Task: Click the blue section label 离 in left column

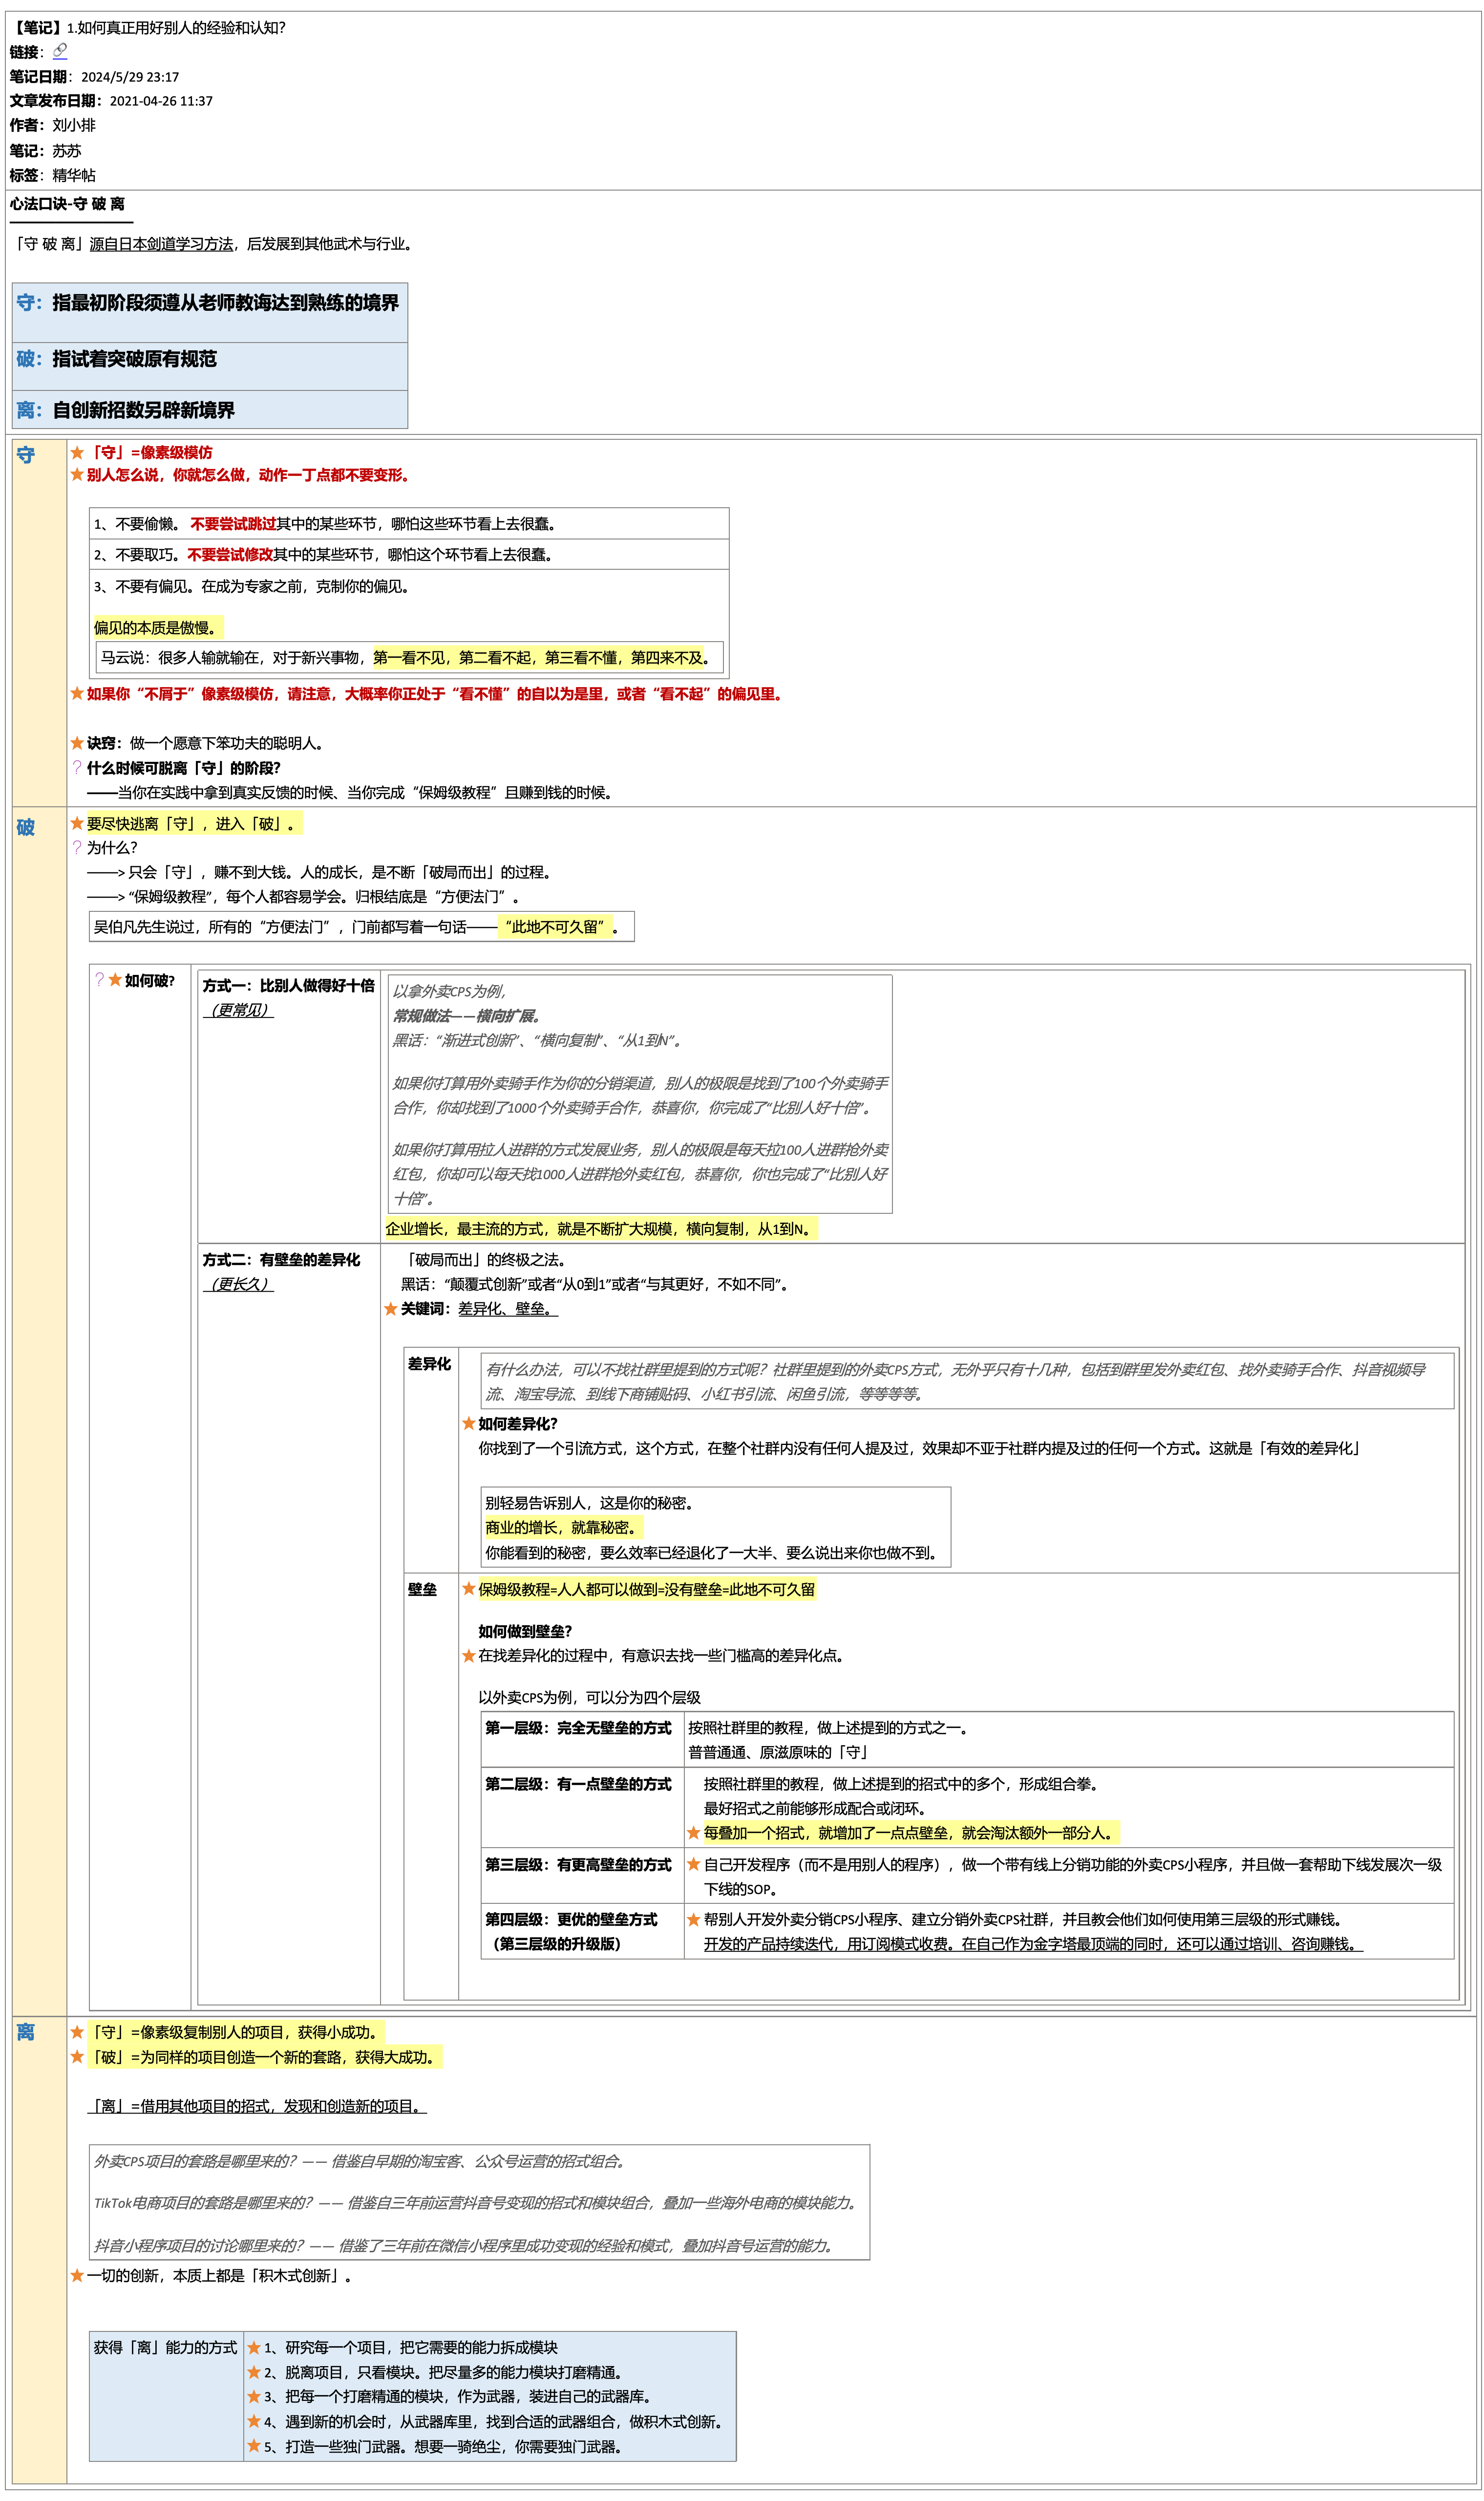Action: click(x=26, y=2032)
